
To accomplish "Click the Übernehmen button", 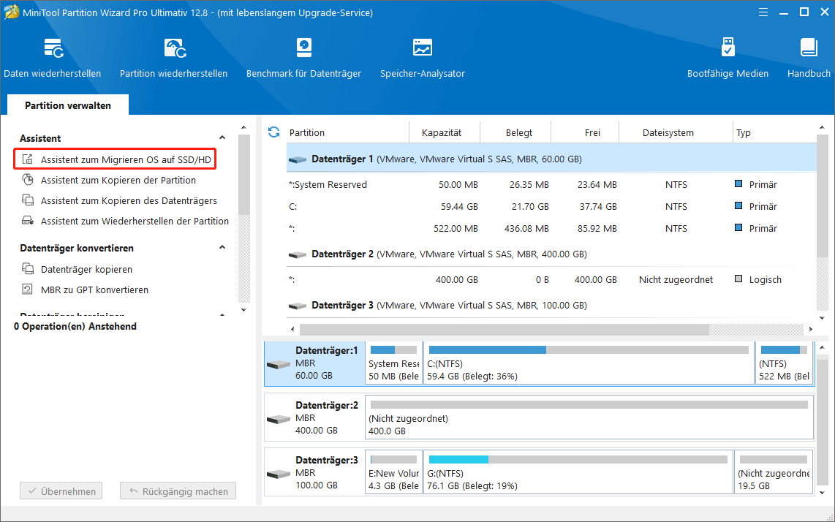I will coord(61,491).
